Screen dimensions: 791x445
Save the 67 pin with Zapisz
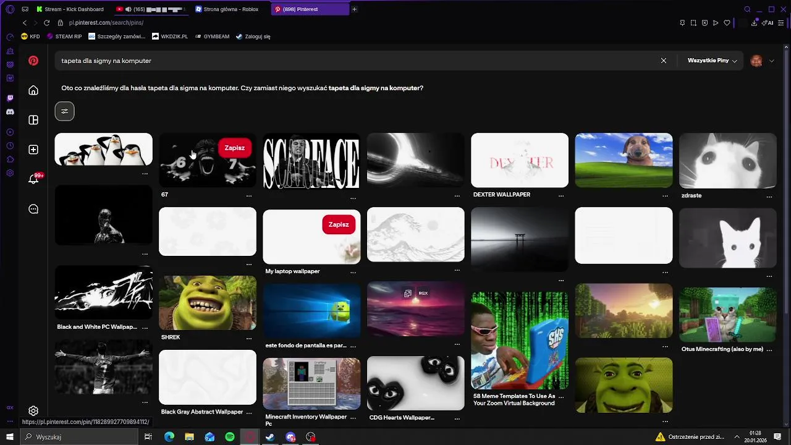pos(235,148)
